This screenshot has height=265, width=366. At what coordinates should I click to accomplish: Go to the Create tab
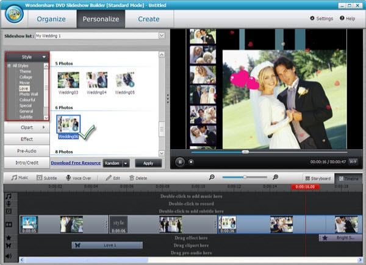click(x=149, y=19)
